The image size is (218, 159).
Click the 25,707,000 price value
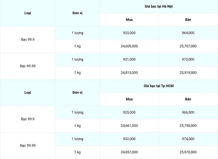point(188,46)
